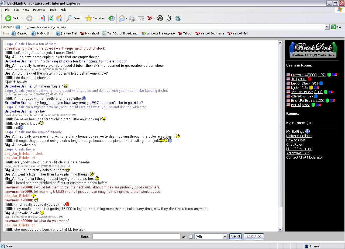Click the blue brick icon next to Lego_Clerk
The height and width of the screenshot is (249, 345).
click(321, 83)
